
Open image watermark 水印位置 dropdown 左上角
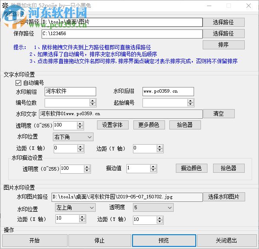pos(75,207)
